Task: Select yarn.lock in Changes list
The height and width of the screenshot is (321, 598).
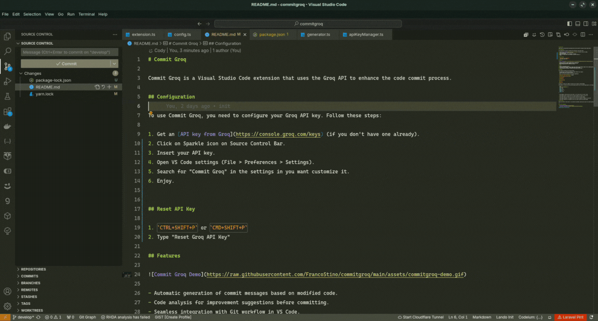Action: [x=45, y=94]
